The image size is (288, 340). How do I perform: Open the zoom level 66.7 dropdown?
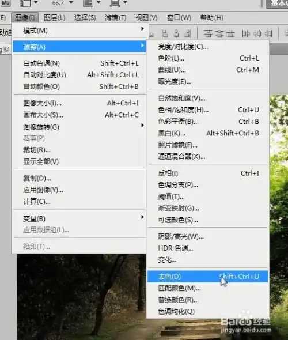click(71, 3)
